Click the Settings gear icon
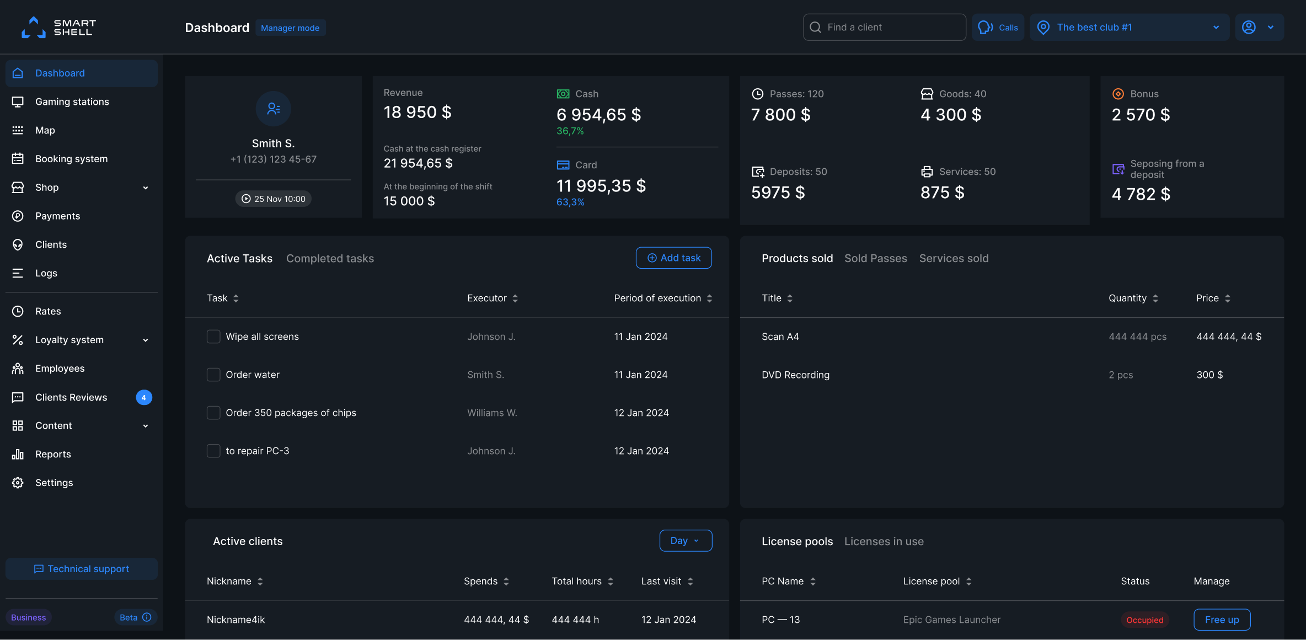 [x=18, y=483]
